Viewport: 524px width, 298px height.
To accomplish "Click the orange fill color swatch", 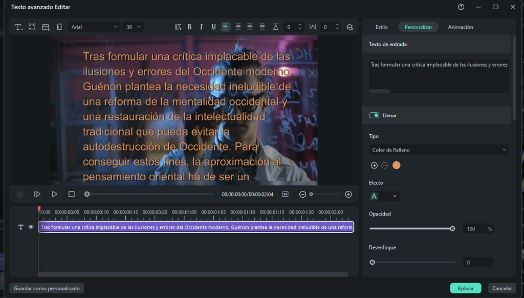I will (396, 165).
